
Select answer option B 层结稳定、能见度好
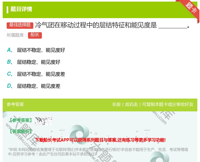click(x=34, y=62)
